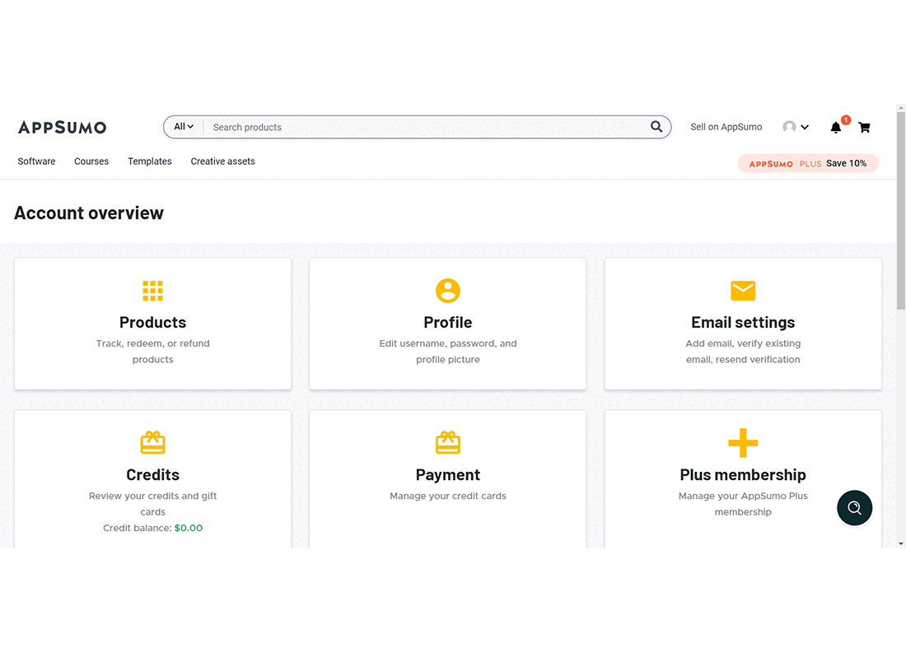The image size is (906, 667).
Task: Click 'Manage your credit cards' text
Action: (x=448, y=496)
